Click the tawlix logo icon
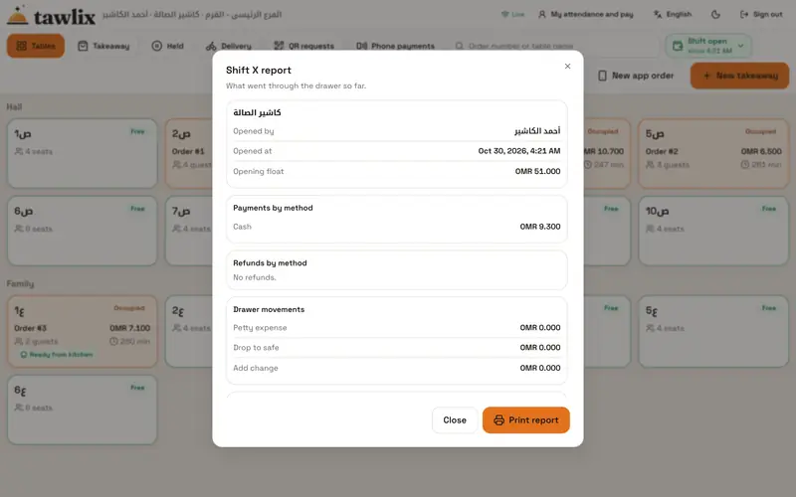 18,15
